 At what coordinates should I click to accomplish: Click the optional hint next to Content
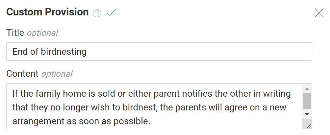click(x=57, y=74)
